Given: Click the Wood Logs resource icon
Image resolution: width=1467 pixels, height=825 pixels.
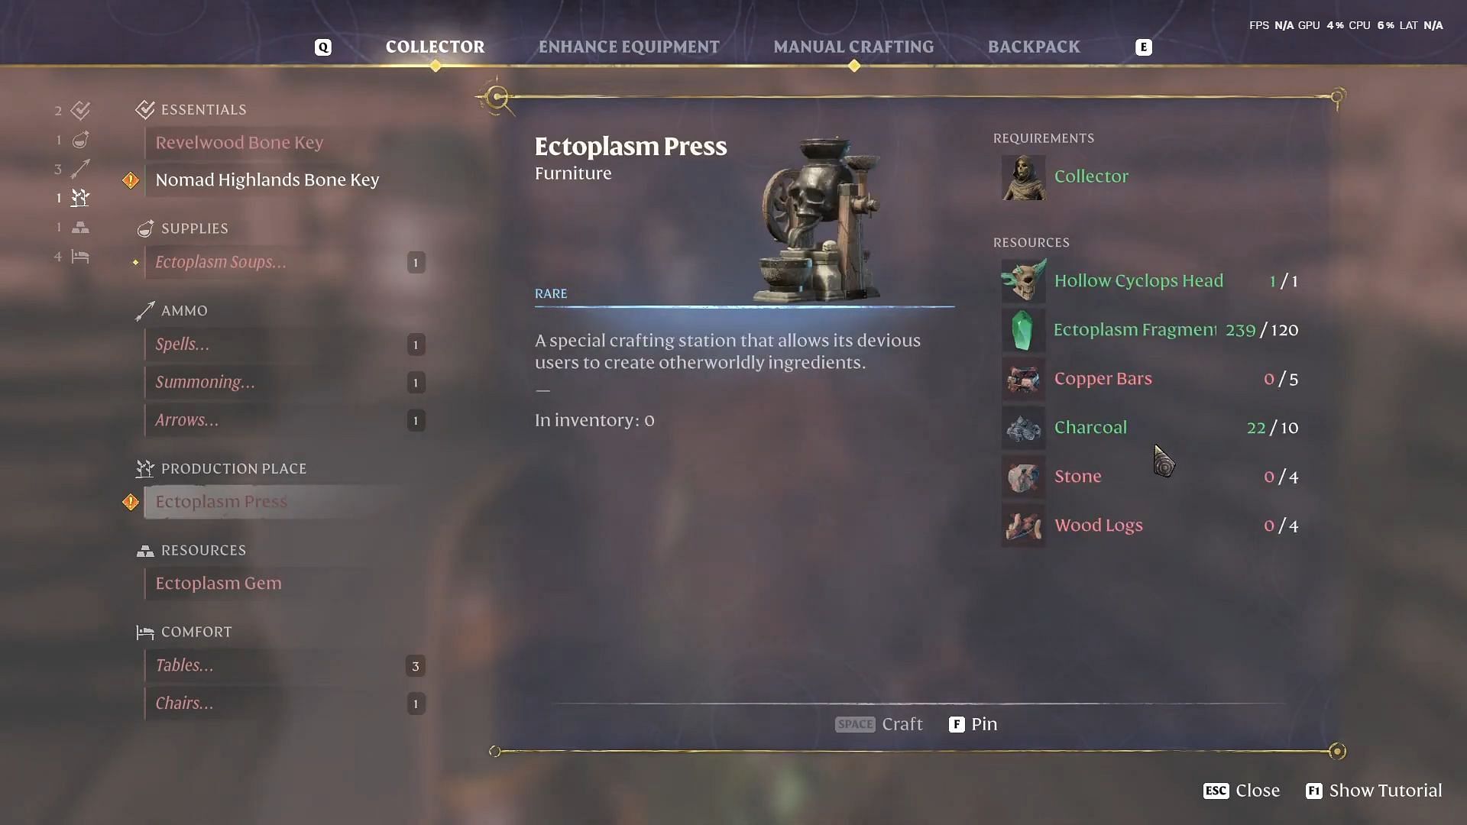Looking at the screenshot, I should coord(1021,525).
